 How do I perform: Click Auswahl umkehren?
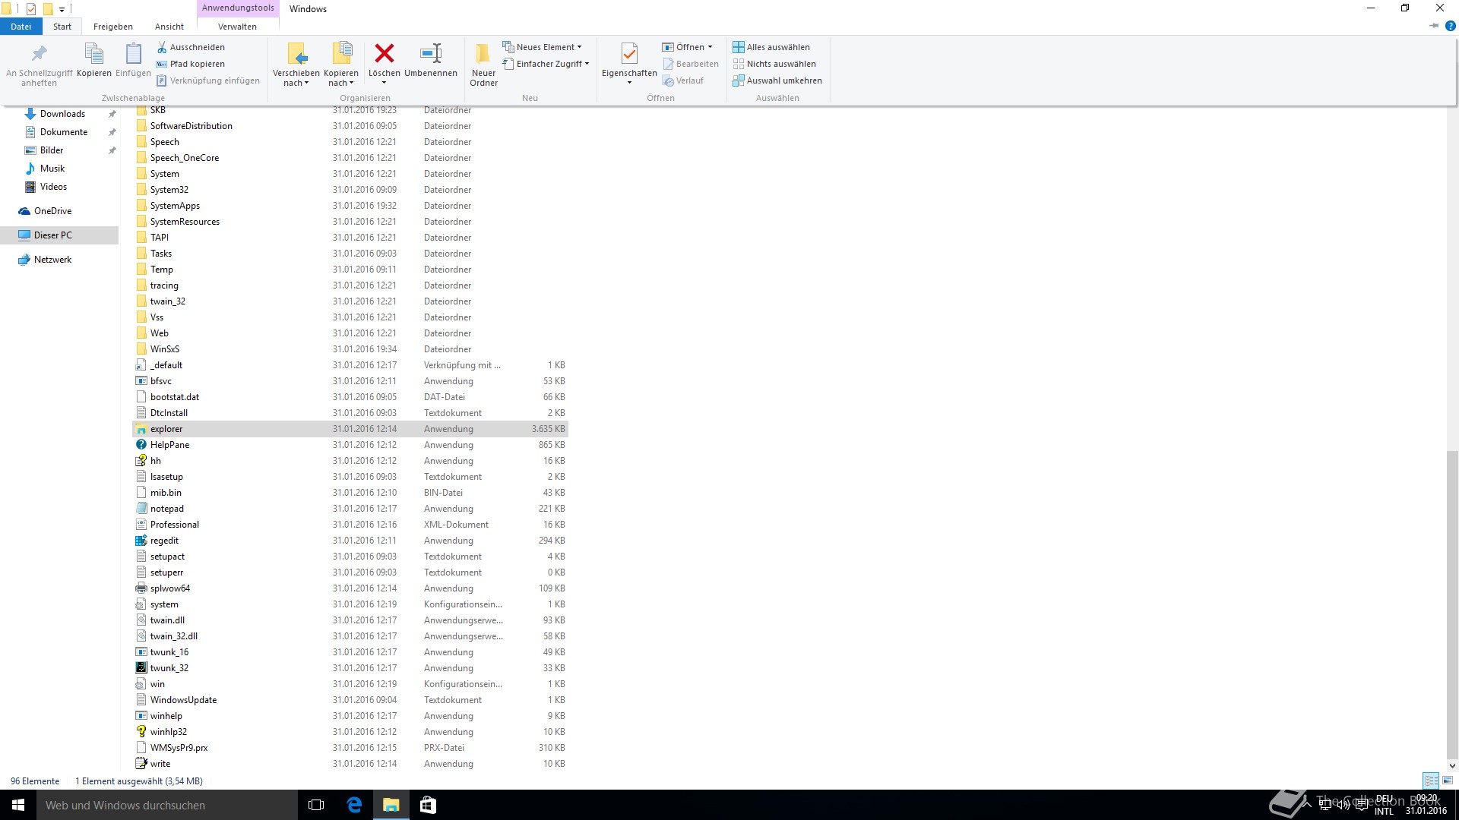point(777,80)
